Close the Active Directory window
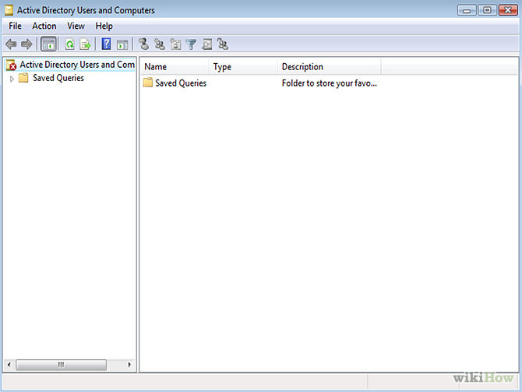522x392 pixels. tap(508, 10)
